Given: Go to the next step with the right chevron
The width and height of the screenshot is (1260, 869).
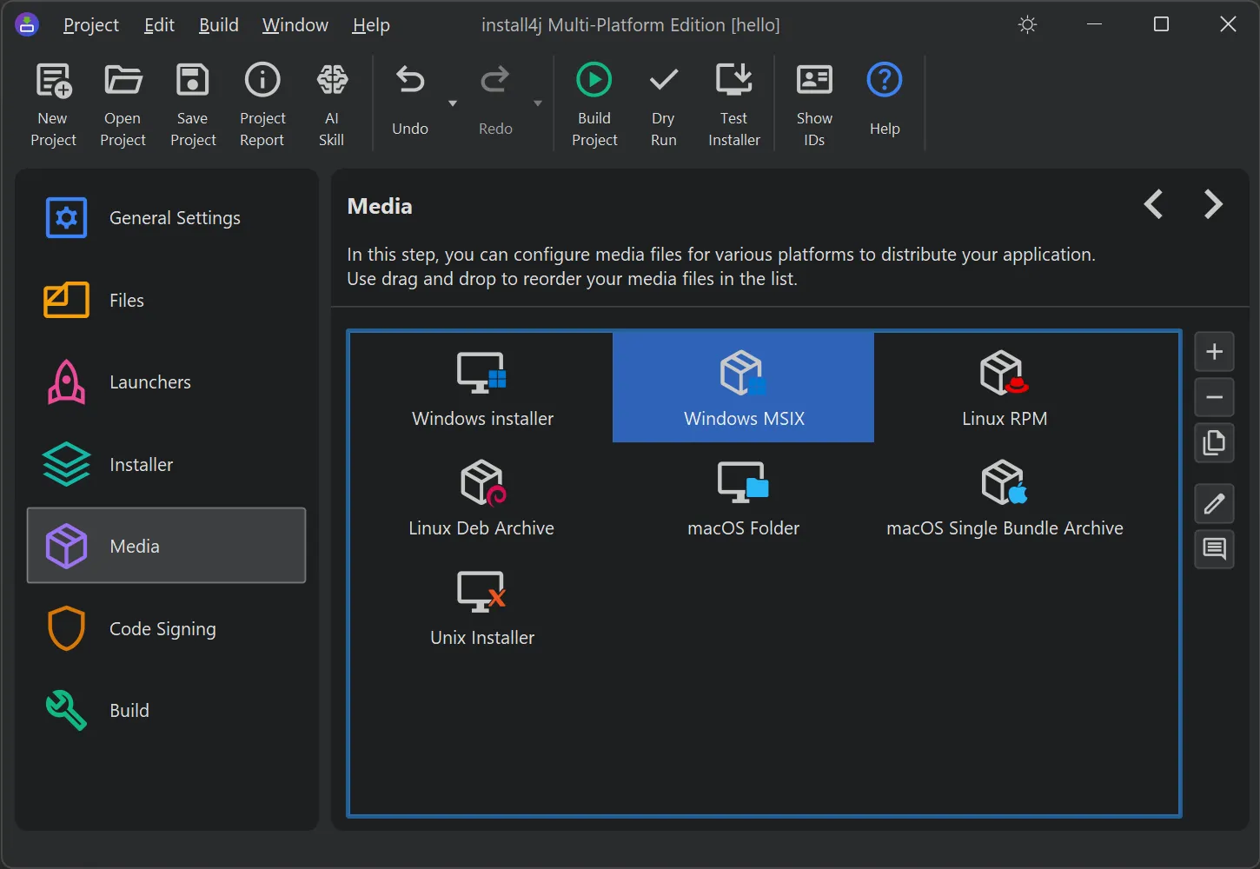Looking at the screenshot, I should pyautogui.click(x=1214, y=205).
